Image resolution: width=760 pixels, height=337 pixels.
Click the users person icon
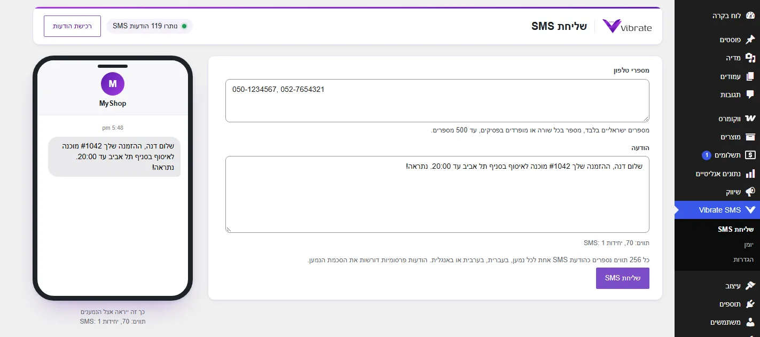750,322
